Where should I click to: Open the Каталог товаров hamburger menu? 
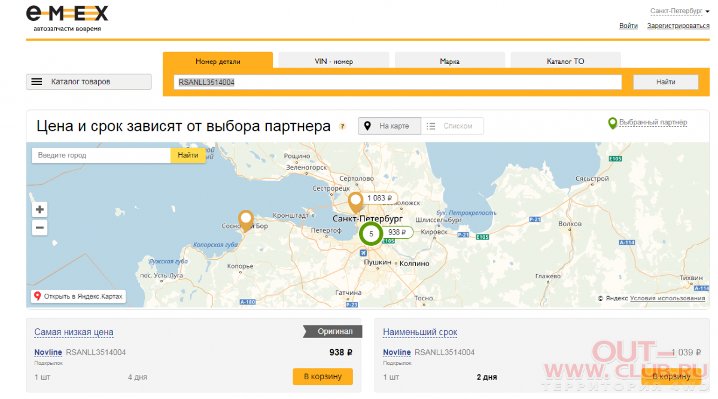[89, 82]
